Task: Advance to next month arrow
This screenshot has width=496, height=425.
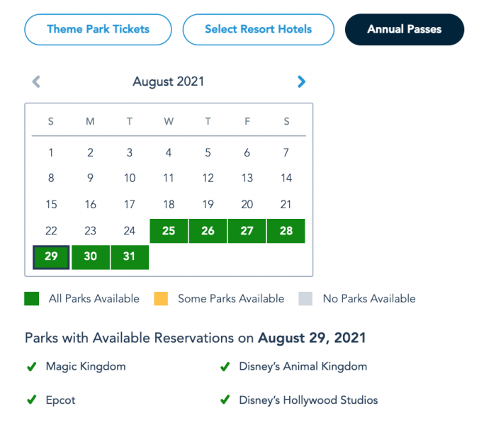Action: [x=302, y=82]
